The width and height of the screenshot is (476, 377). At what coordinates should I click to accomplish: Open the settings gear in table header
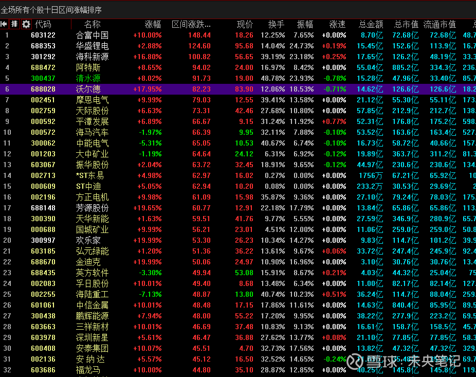[x=26, y=24]
